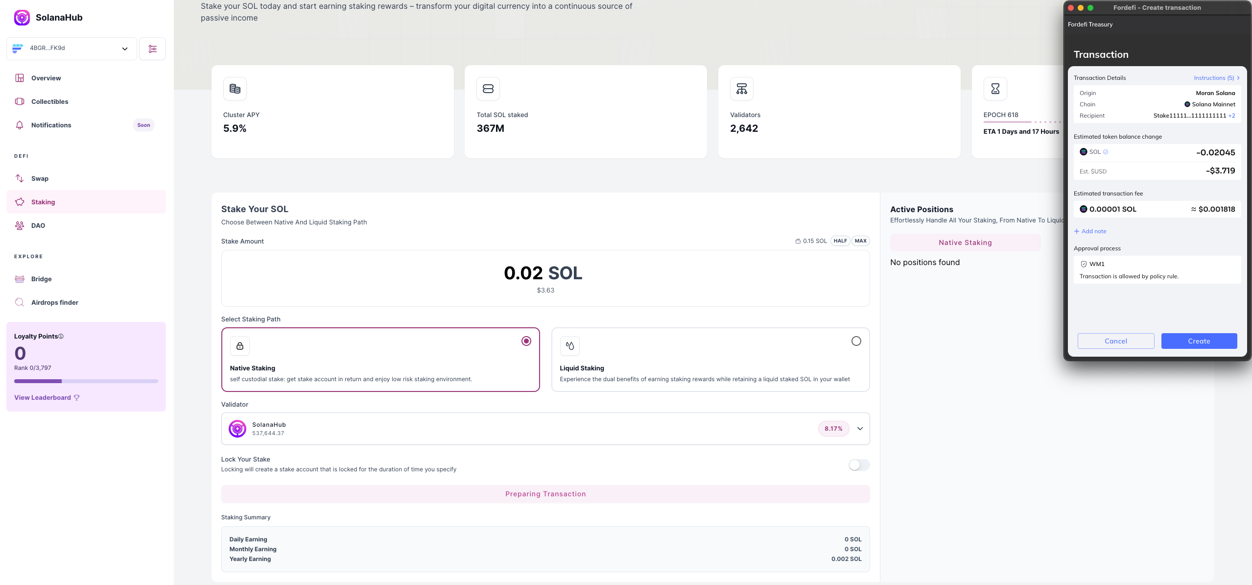Viewport: 1252px width, 585px height.
Task: Open Instructions (5) in Fordefi window
Action: coord(1216,78)
